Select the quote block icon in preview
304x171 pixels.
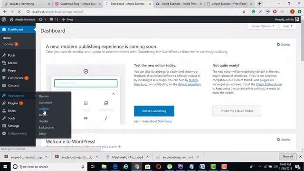coord(85,118)
